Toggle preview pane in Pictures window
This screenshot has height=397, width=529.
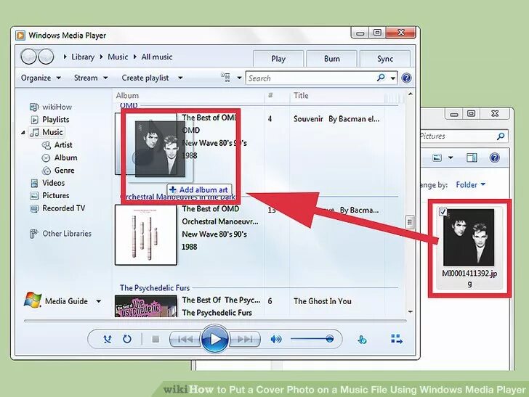tap(472, 157)
